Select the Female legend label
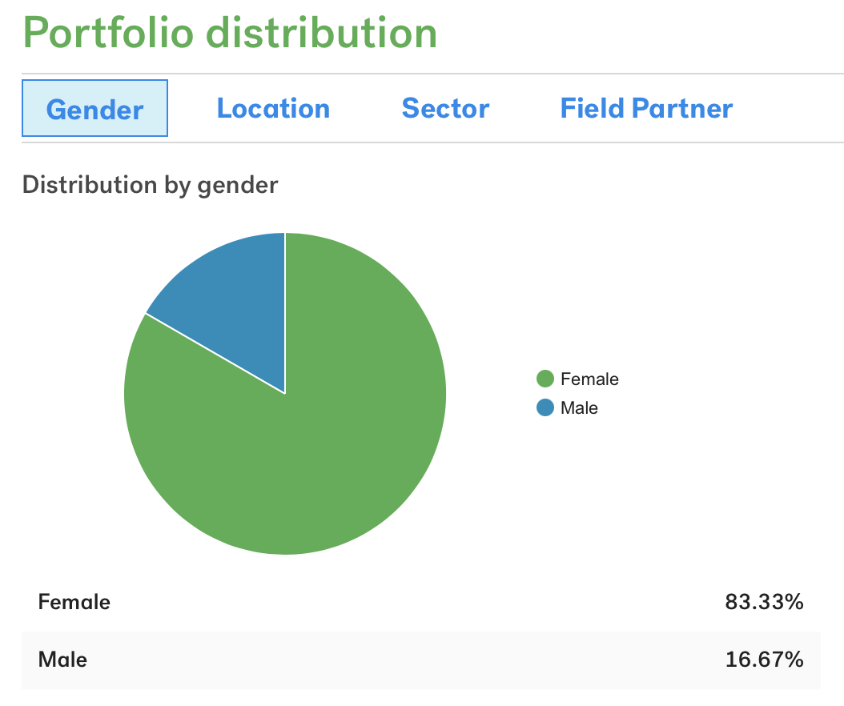This screenshot has width=844, height=706. [x=589, y=379]
